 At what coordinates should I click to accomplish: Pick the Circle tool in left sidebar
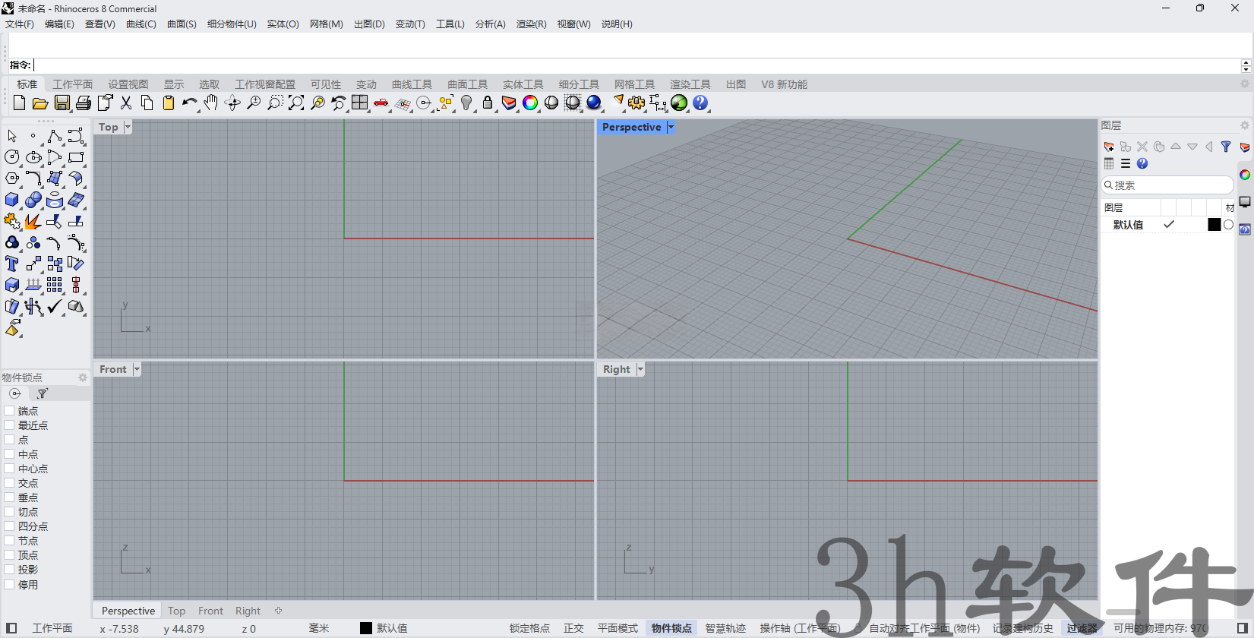(x=12, y=157)
